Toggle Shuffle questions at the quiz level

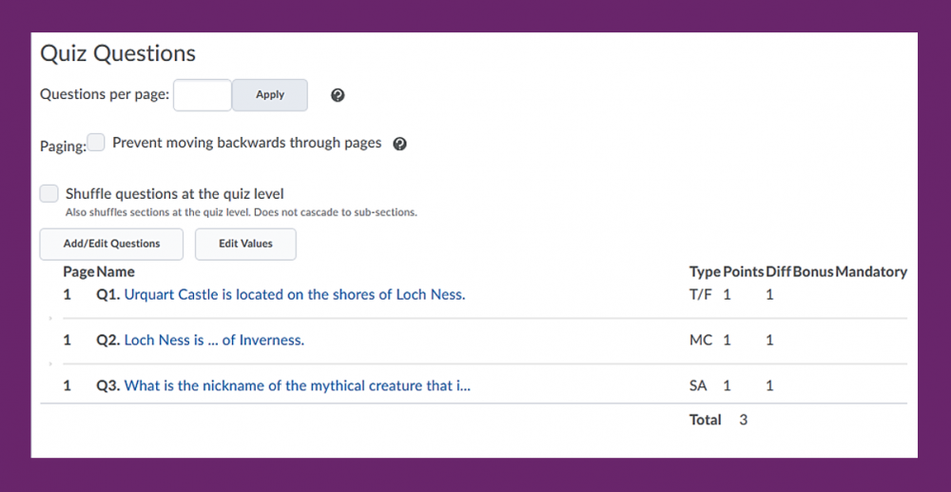click(x=49, y=194)
